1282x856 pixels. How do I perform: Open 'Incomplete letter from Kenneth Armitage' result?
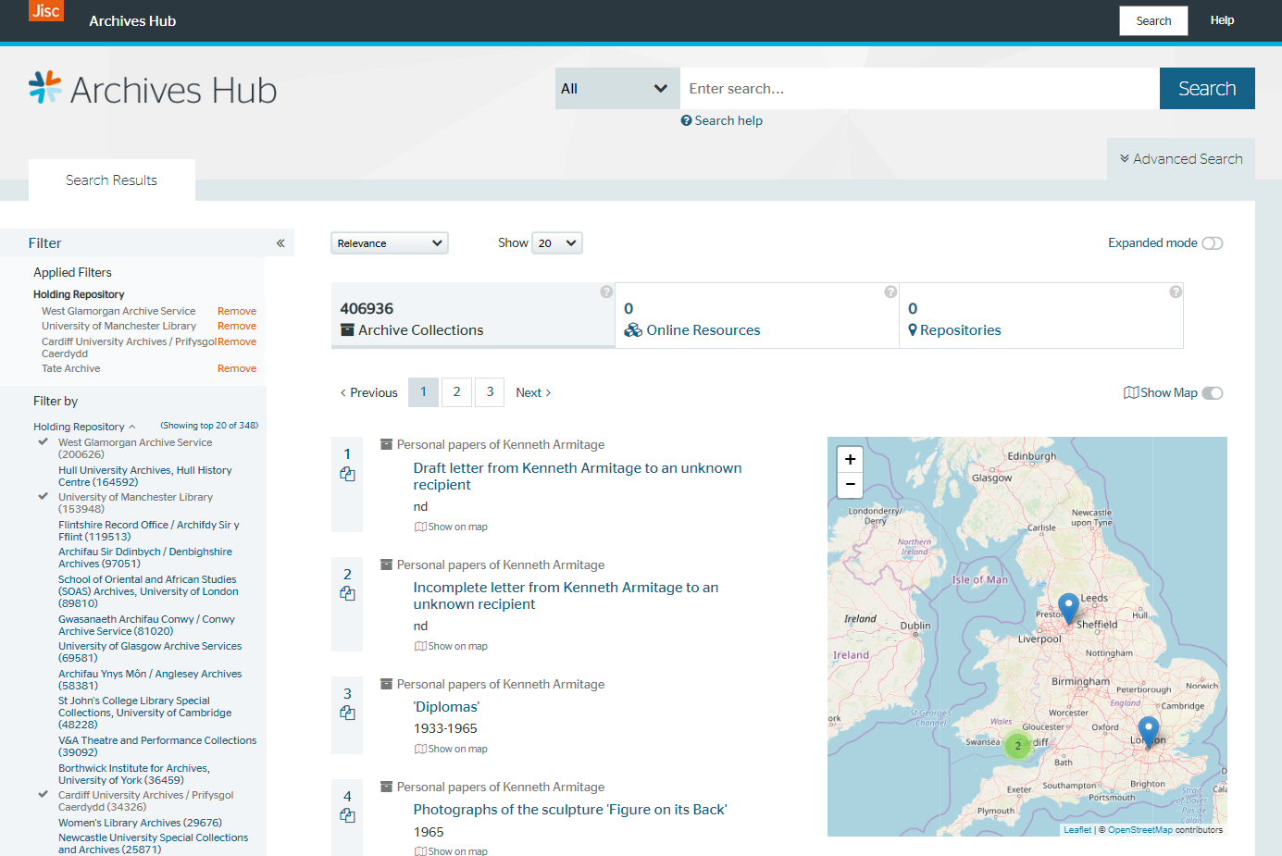coord(566,596)
